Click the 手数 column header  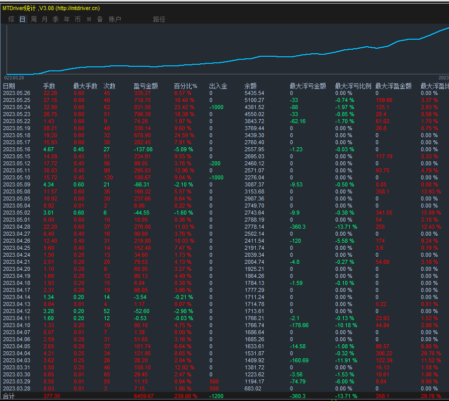pyautogui.click(x=49, y=86)
